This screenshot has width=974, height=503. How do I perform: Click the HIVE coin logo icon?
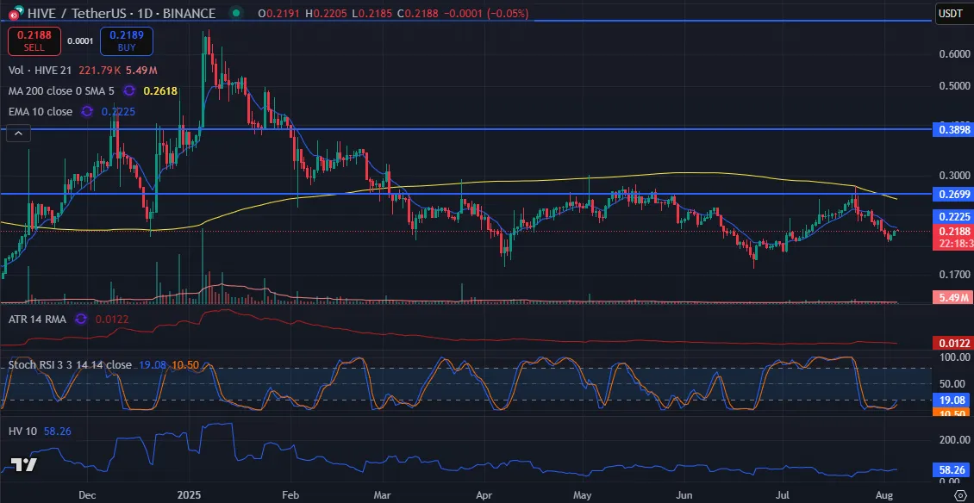point(15,12)
